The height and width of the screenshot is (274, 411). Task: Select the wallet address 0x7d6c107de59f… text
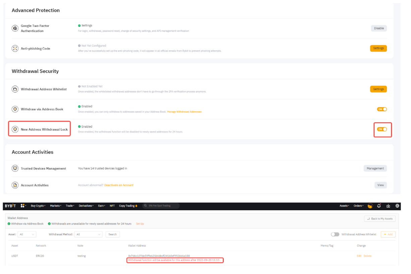[x=159, y=256]
